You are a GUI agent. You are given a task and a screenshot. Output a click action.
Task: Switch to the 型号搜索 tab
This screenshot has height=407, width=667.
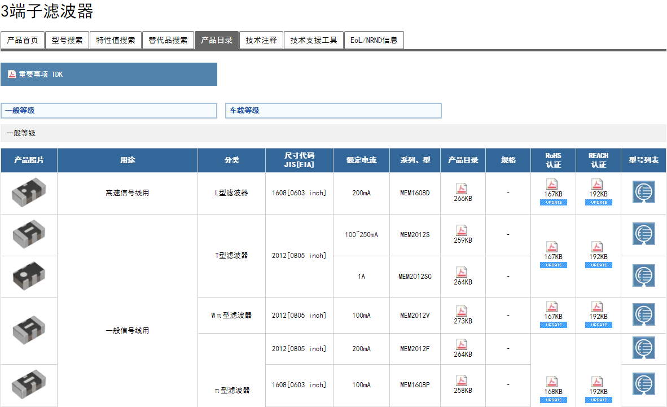pos(67,40)
